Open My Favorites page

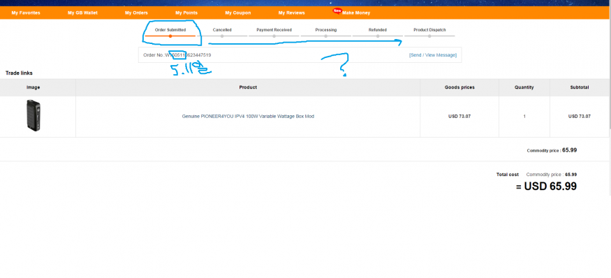26,13
